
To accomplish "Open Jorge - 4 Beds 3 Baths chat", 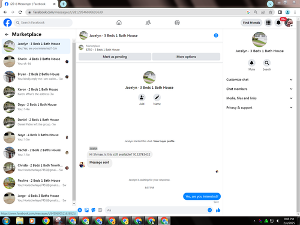I will pos(36,198).
